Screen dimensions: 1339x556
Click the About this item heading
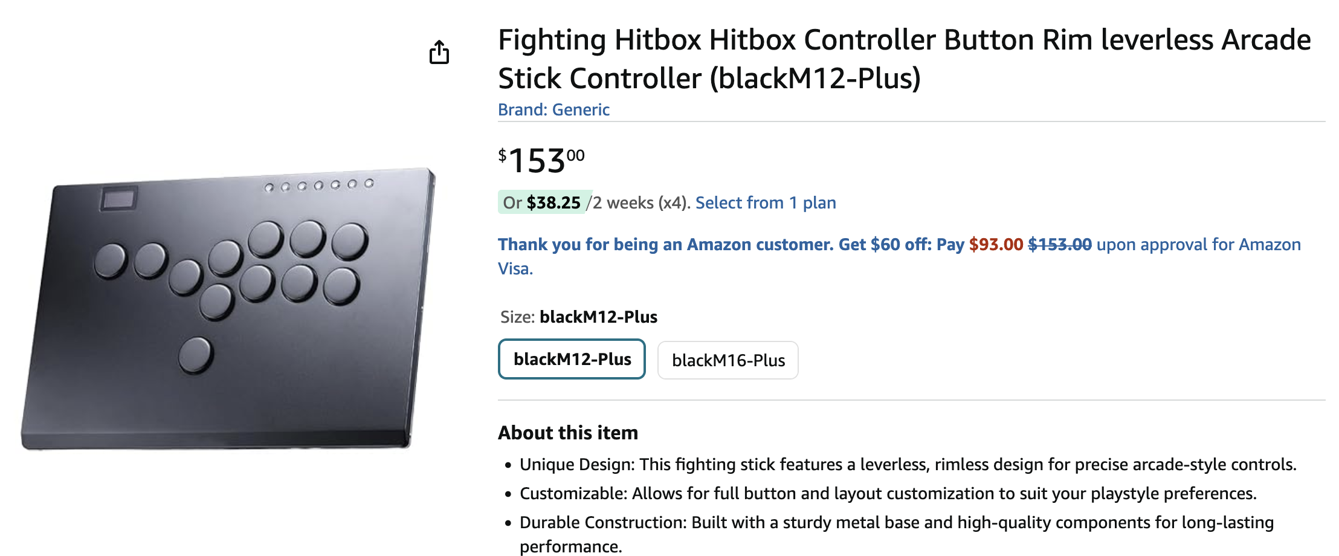(568, 433)
